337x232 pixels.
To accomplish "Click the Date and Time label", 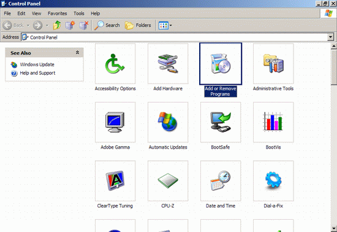I will point(221,206).
